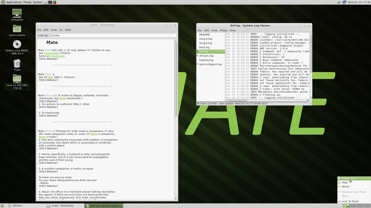The width and height of the screenshot is (371, 208).
Task: Switch to the second workspace
Action: coord(353,206)
